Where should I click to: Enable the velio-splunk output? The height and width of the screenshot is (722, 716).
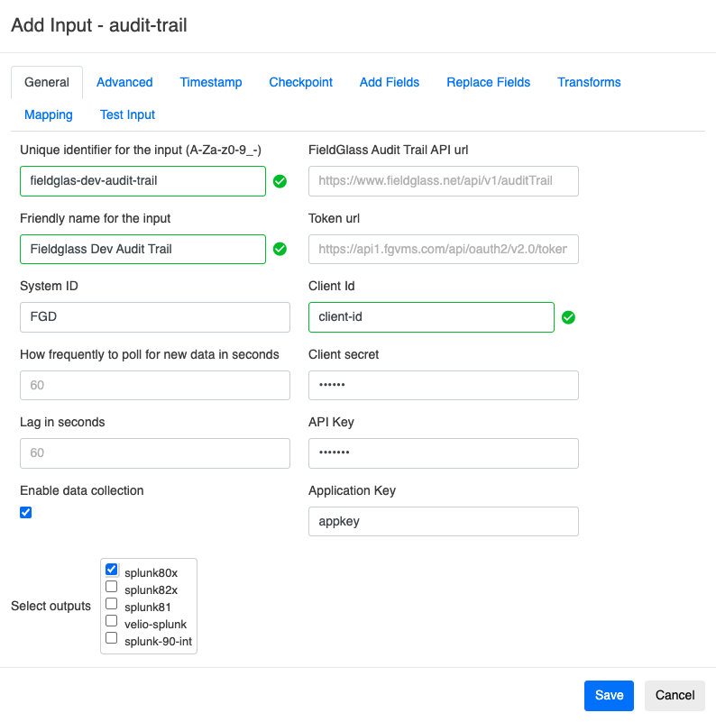[112, 621]
